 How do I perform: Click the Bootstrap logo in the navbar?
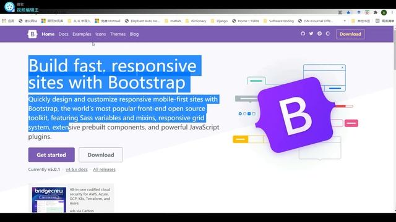click(32, 34)
